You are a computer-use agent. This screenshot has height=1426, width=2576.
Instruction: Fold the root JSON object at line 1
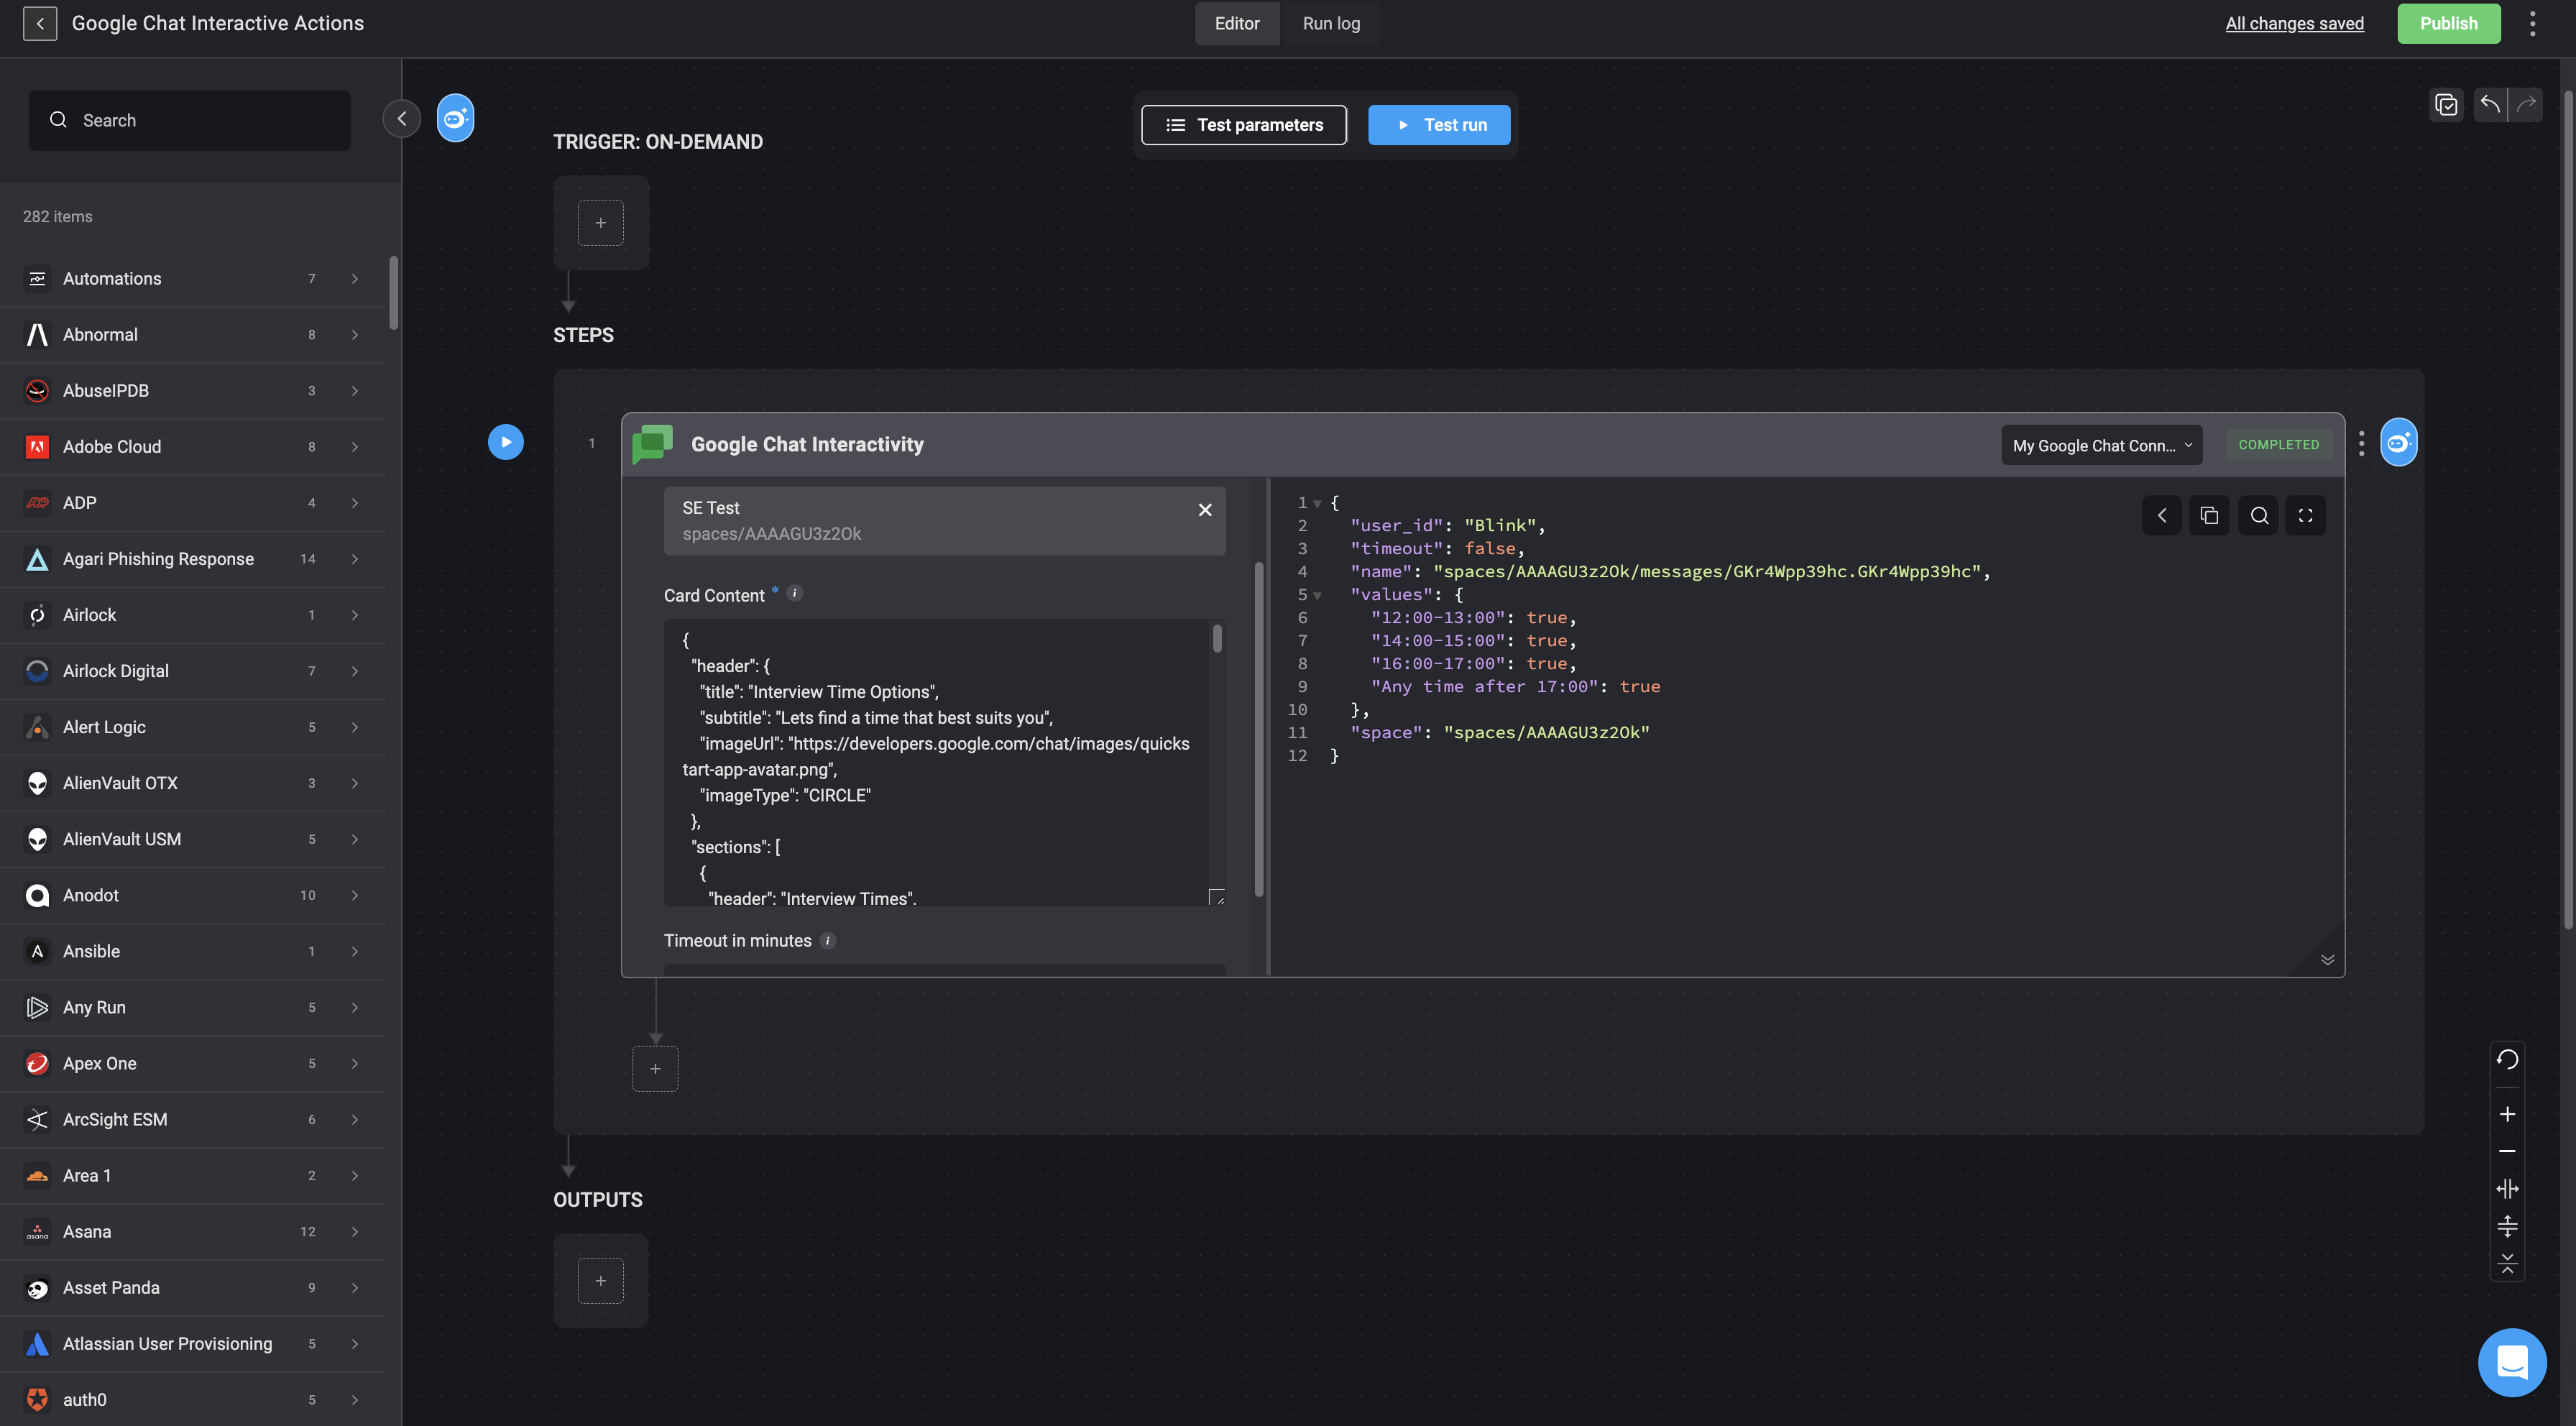pyautogui.click(x=1318, y=504)
